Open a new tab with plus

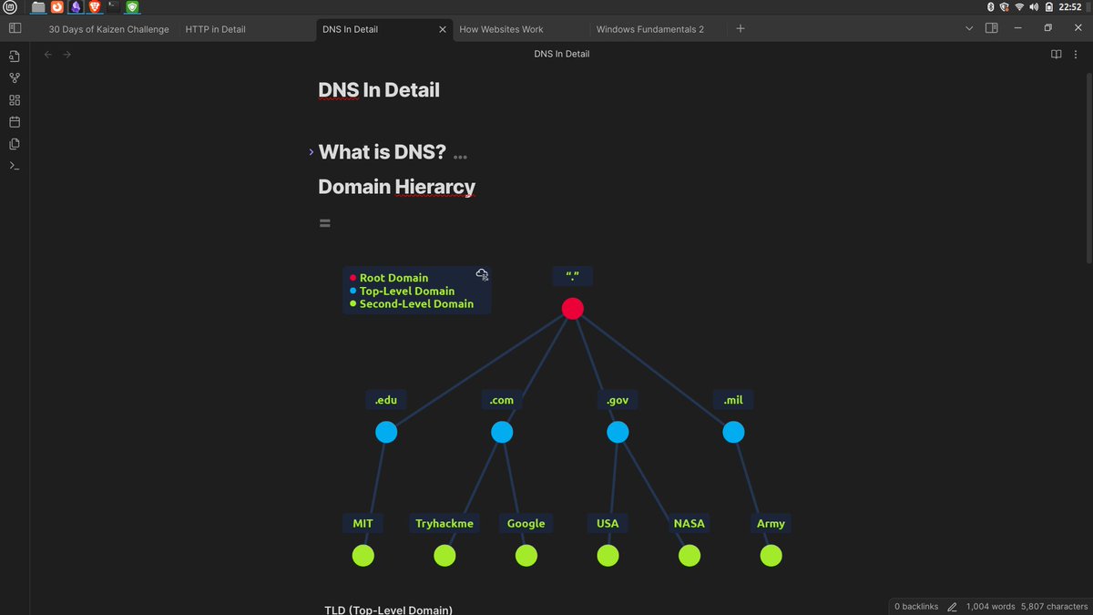pos(741,29)
